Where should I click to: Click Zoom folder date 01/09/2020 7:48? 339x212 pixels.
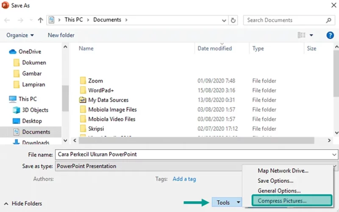tap(216, 81)
